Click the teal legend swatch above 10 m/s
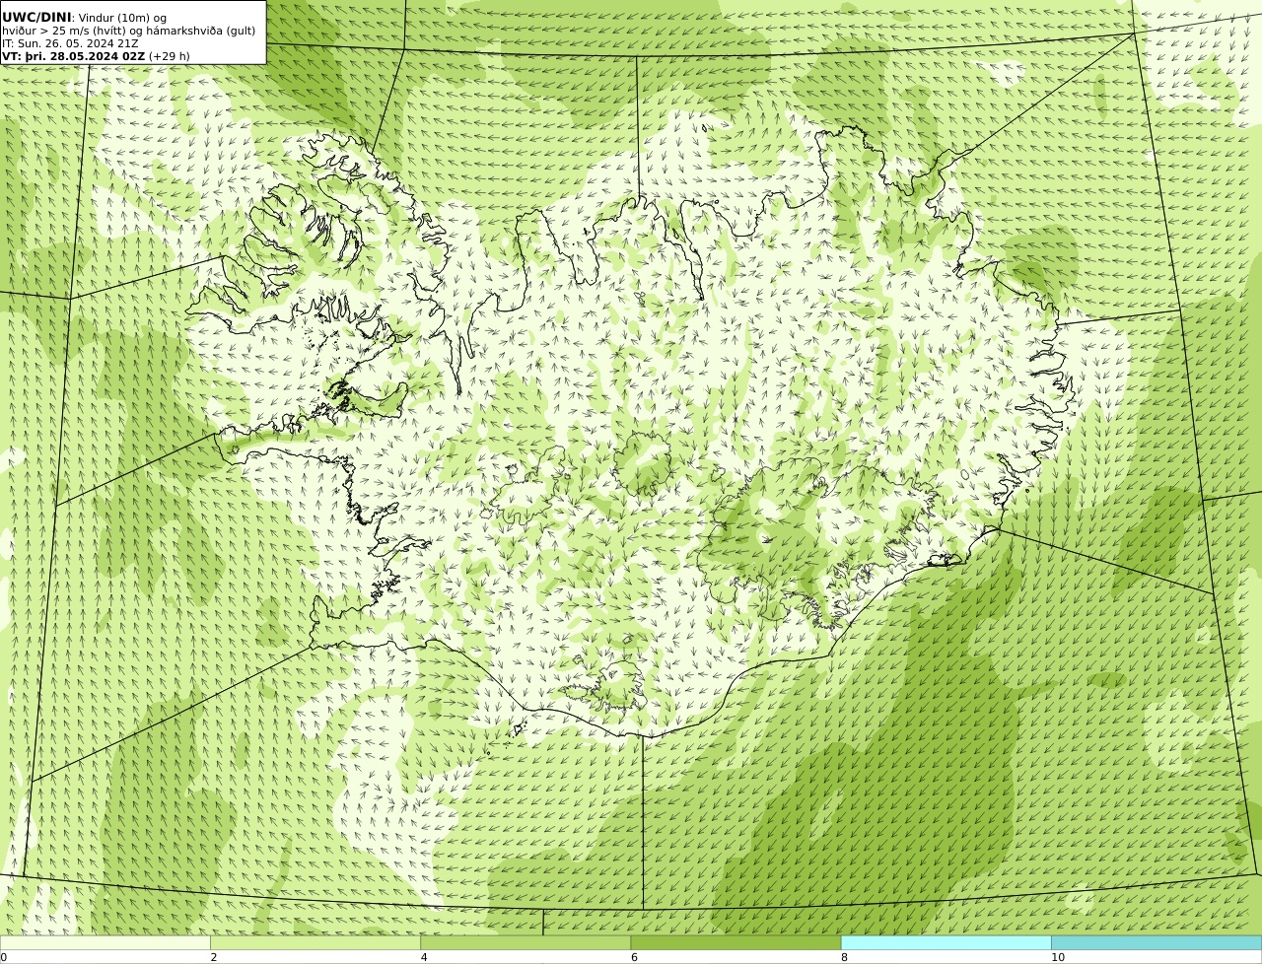 1157,942
